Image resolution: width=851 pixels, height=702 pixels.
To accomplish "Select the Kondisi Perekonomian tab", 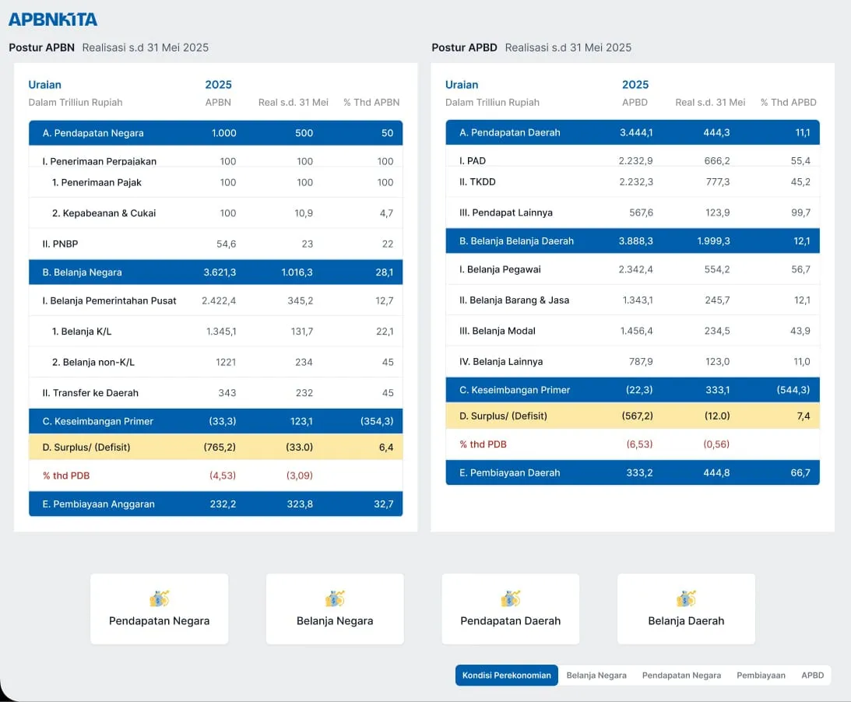I will 506,676.
